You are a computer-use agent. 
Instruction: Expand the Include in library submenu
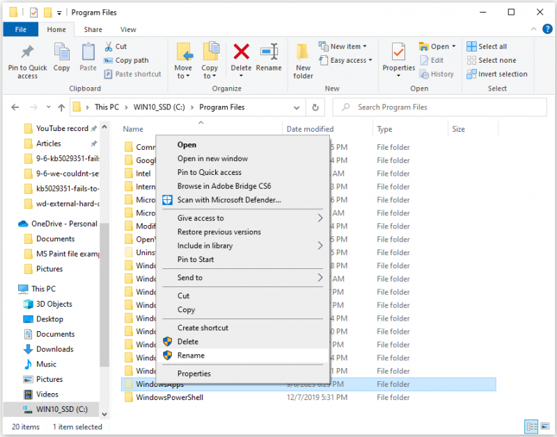(x=320, y=246)
